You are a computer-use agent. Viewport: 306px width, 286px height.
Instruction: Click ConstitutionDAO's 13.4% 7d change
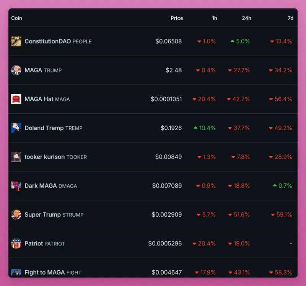[281, 41]
